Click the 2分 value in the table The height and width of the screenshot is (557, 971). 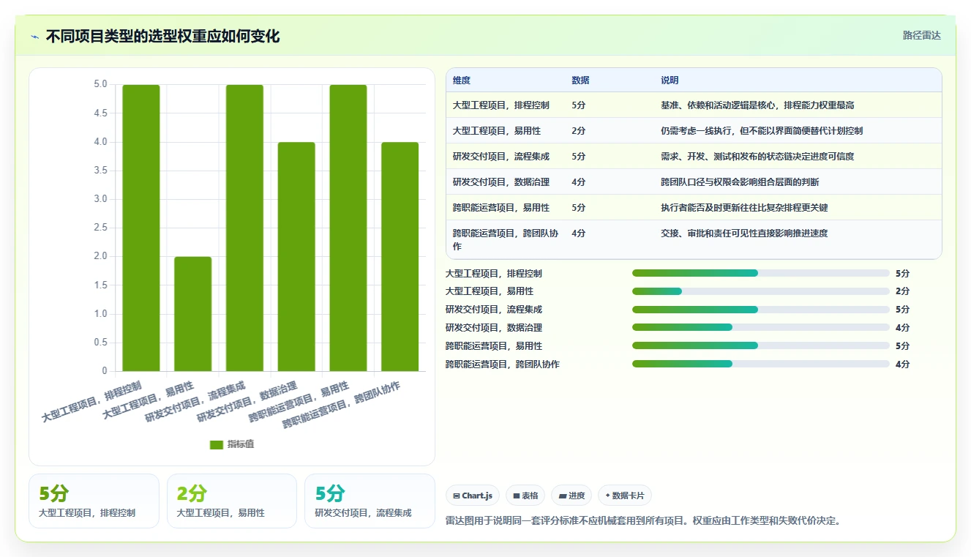pyautogui.click(x=579, y=131)
